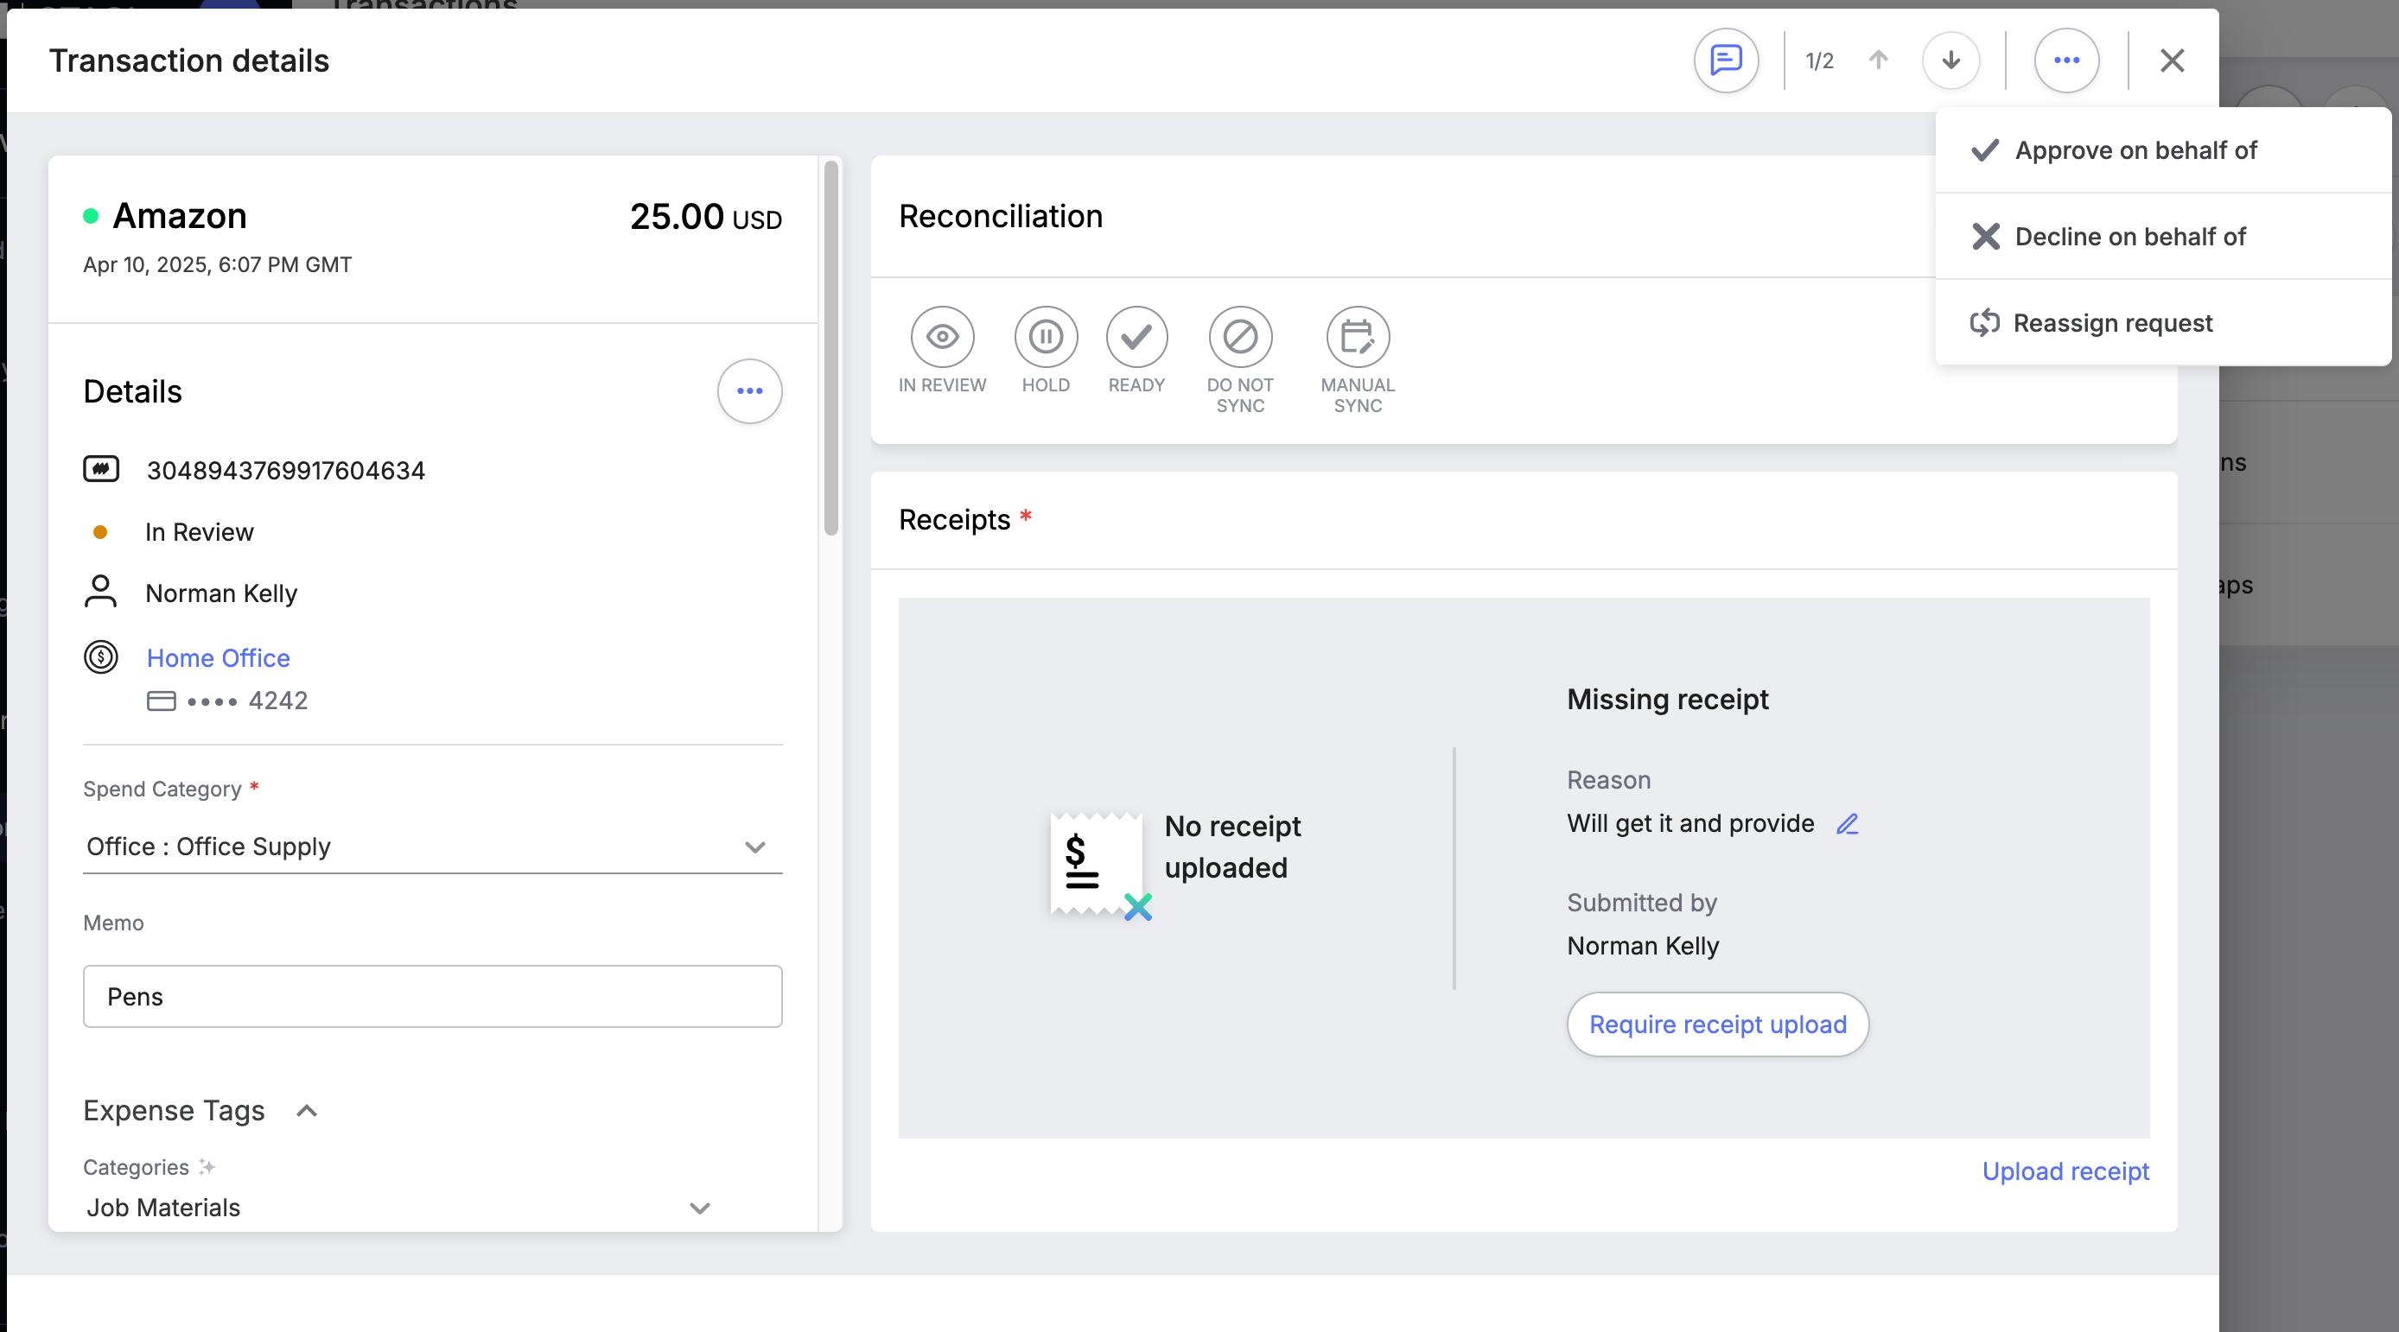Click In Review status text
The width and height of the screenshot is (2399, 1332).
coord(200,531)
